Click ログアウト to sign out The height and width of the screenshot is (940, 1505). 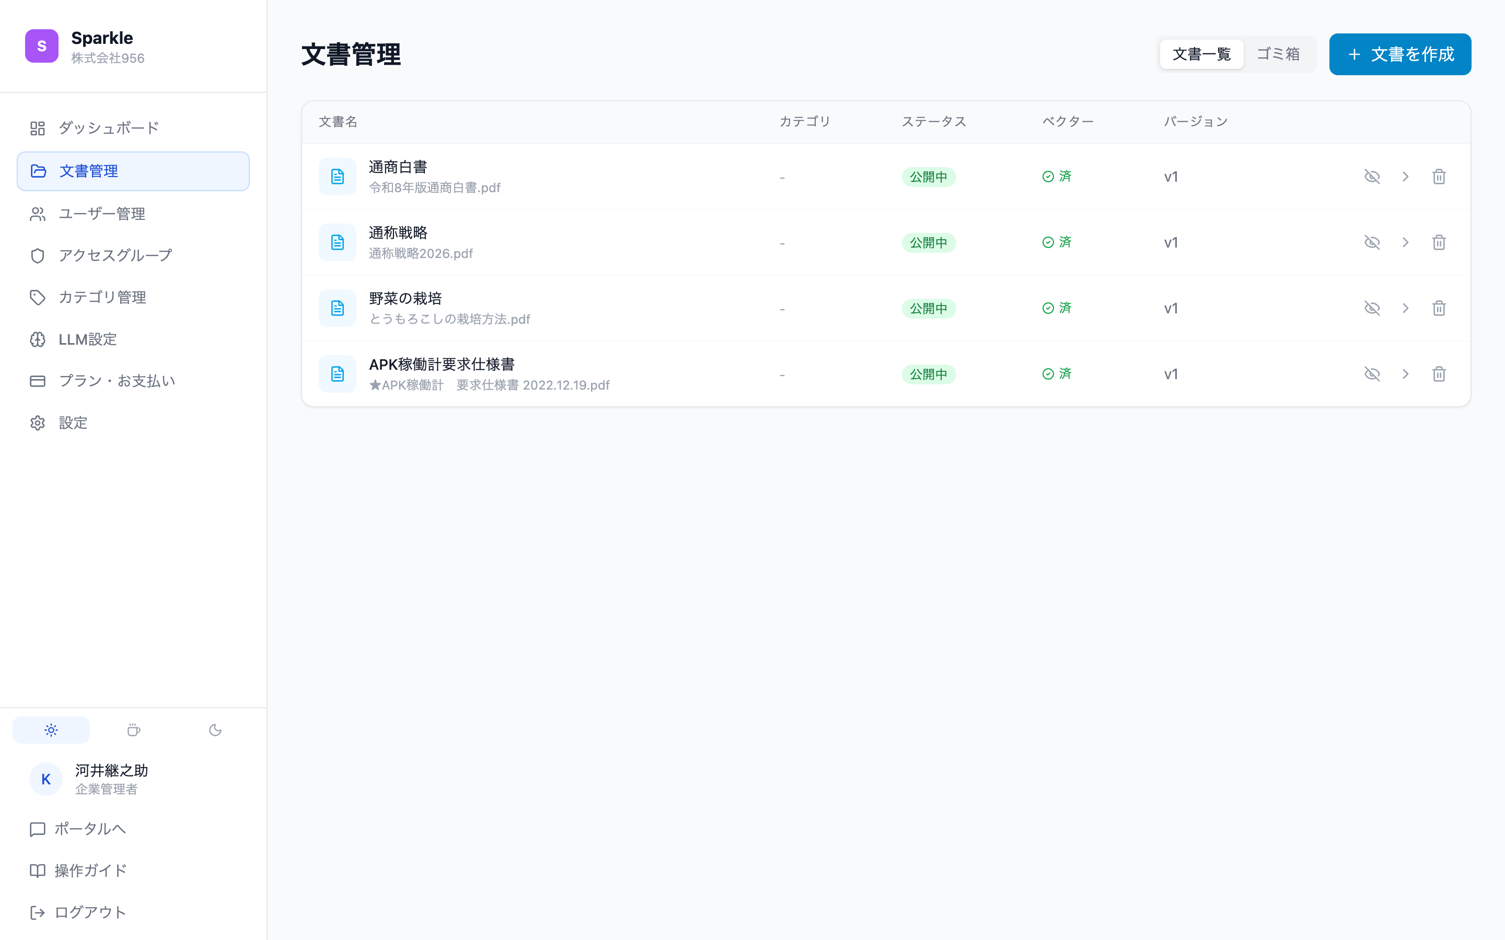coord(78,913)
